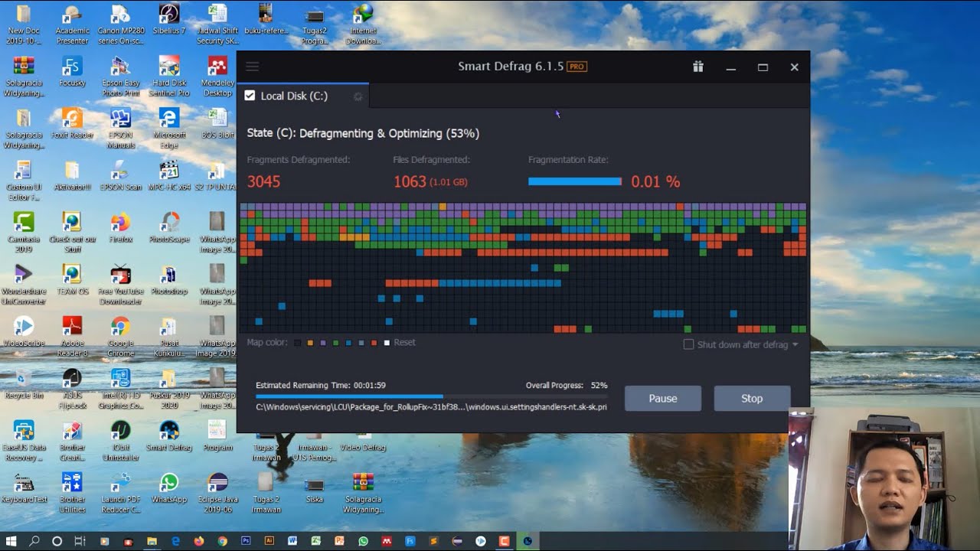Open the EaseUS Data Recovery shortcut
This screenshot has width=980, height=551.
(24, 441)
